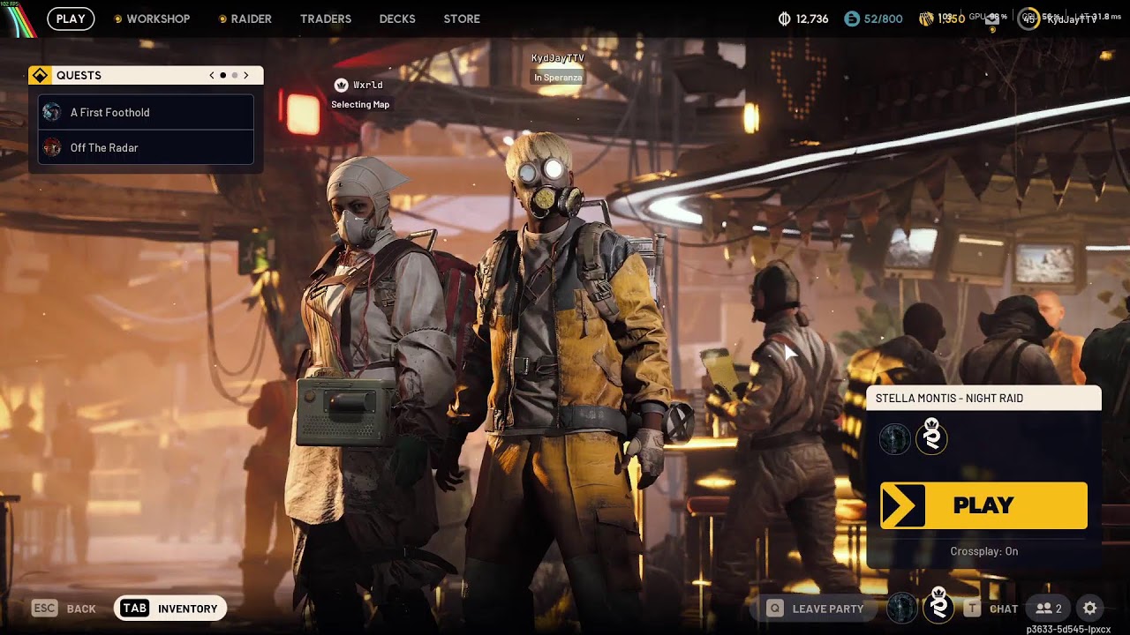Image resolution: width=1130 pixels, height=635 pixels.
Task: Open the Off The Radar quest
Action: [146, 147]
